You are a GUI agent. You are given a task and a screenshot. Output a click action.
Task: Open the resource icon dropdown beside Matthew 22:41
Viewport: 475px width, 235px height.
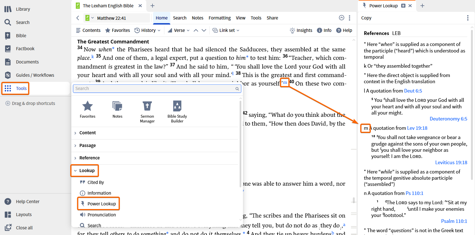[89, 18]
